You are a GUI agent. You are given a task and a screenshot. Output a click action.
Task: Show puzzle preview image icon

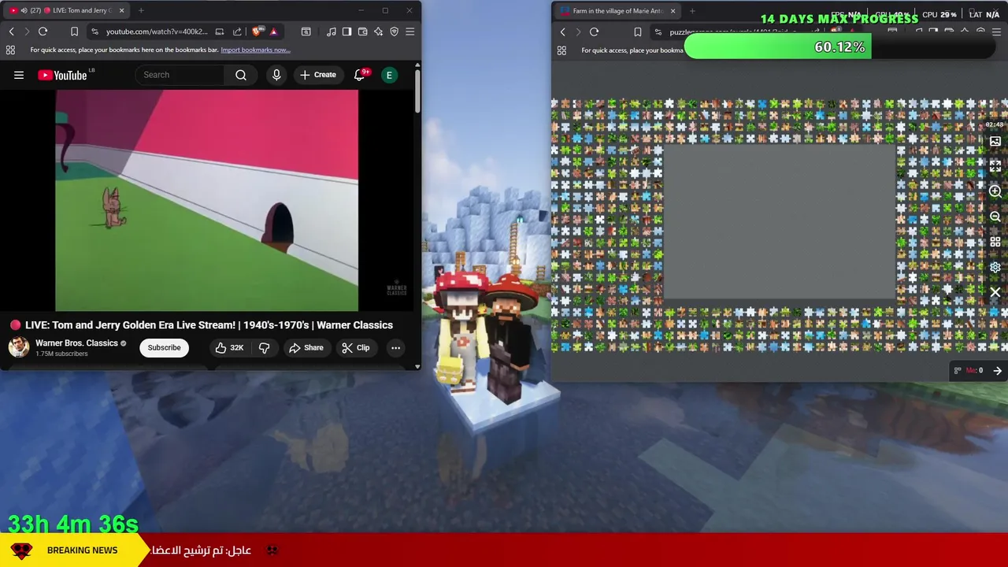995,142
